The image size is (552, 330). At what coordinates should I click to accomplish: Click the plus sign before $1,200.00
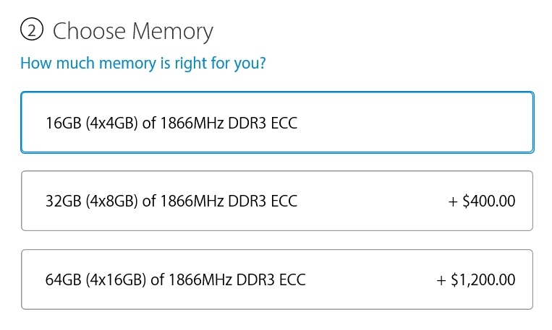(441, 280)
